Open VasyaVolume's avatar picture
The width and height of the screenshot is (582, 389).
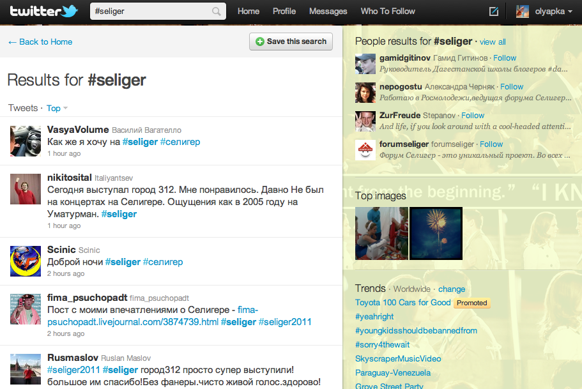pos(26,141)
